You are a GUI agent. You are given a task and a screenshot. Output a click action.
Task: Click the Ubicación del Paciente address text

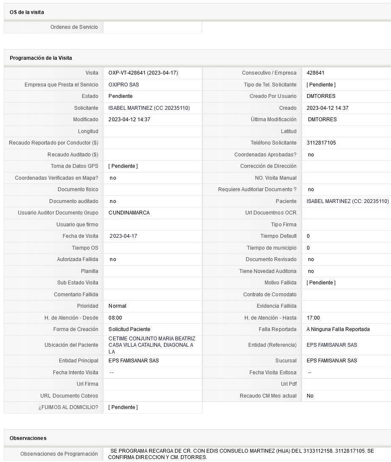tap(152, 345)
